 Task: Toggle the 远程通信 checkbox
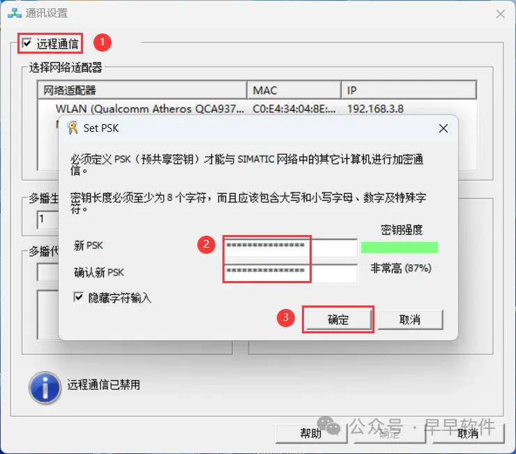(x=27, y=43)
